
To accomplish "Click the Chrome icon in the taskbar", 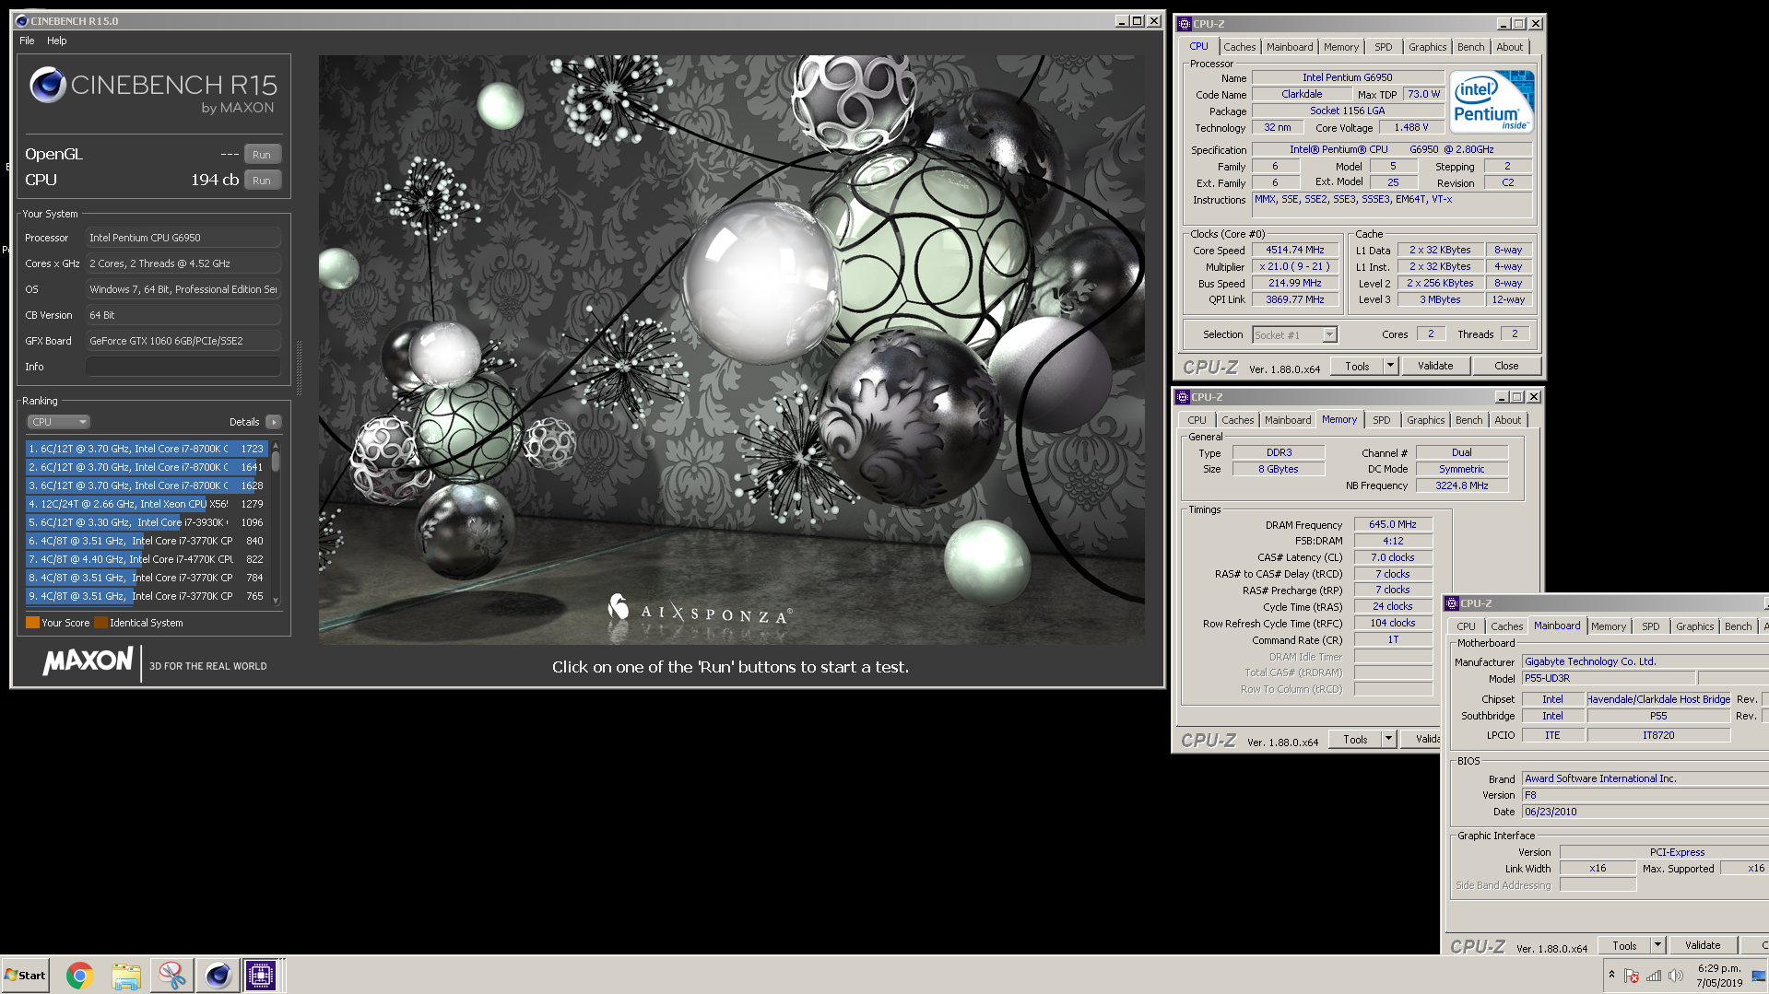I will 80,975.
